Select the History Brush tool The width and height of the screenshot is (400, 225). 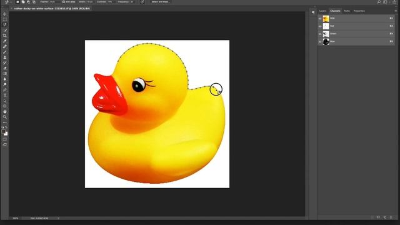(5, 62)
